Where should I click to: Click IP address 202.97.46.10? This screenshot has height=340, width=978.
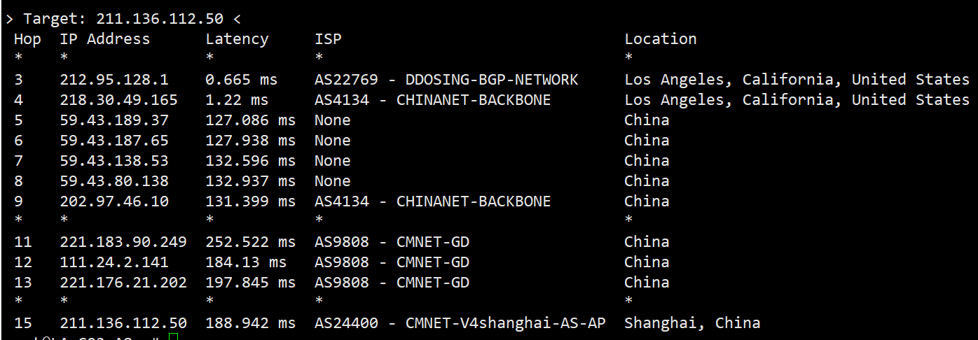(114, 201)
